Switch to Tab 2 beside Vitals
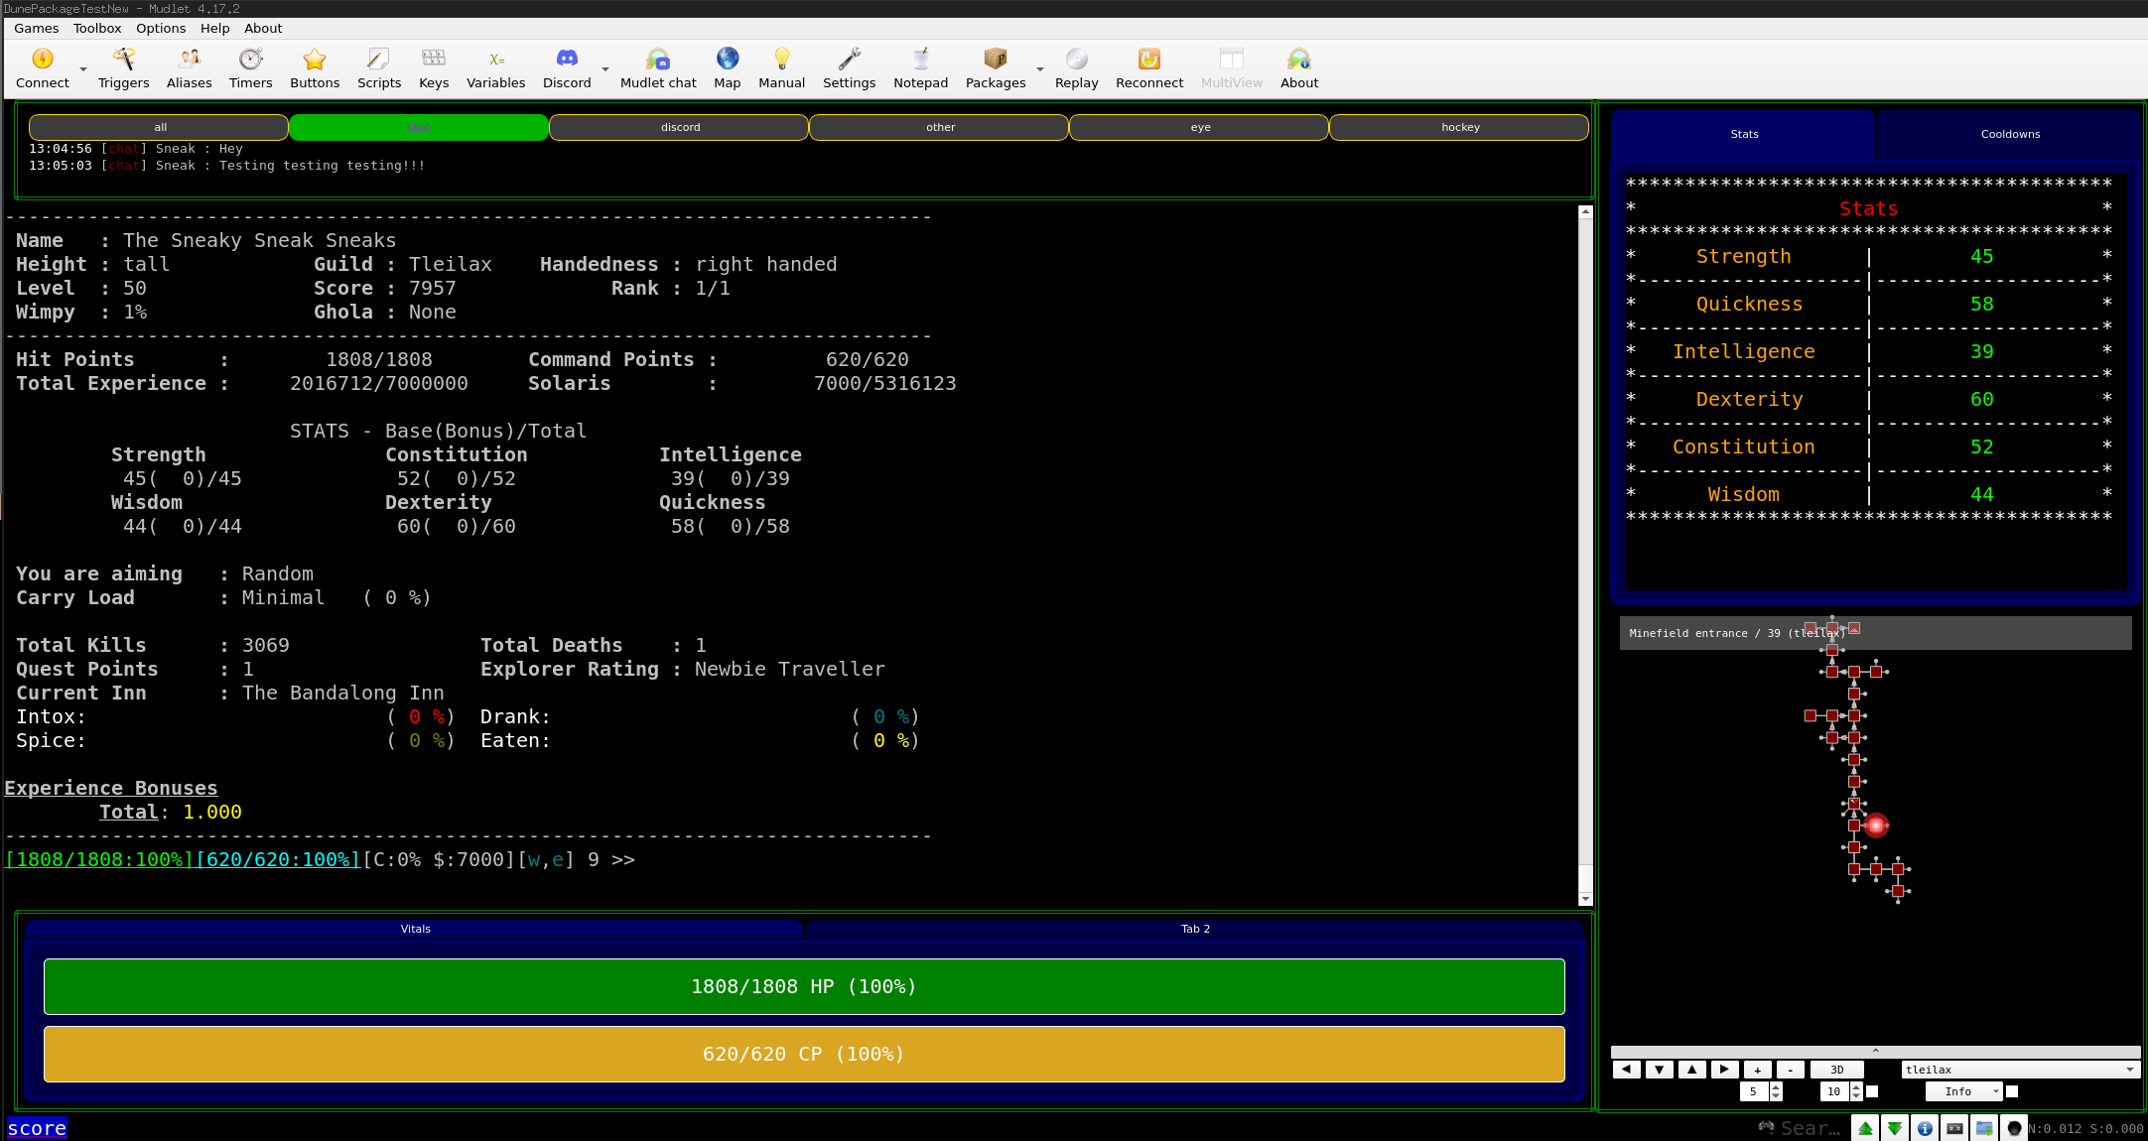The width and height of the screenshot is (2148, 1141). pyautogui.click(x=1195, y=929)
